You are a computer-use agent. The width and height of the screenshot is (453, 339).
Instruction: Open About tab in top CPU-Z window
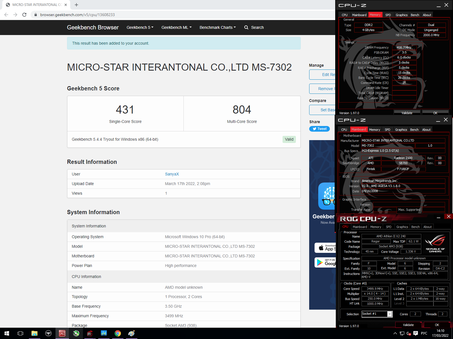[427, 15]
